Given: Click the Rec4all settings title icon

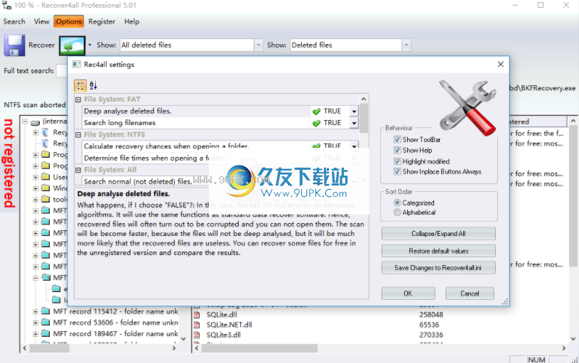Looking at the screenshot, I should pyautogui.click(x=77, y=64).
